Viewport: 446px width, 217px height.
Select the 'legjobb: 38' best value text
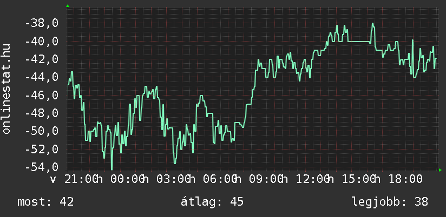click(x=390, y=202)
